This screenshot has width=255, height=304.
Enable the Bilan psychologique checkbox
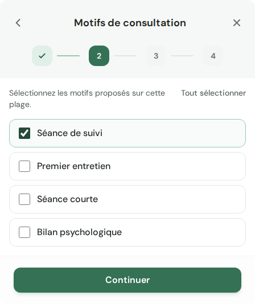24,232
